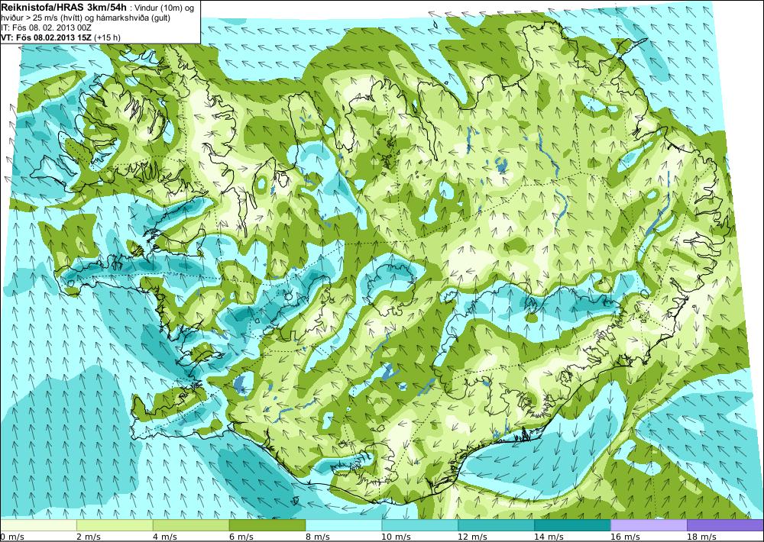This screenshot has width=764, height=542.
Task: Click the pale cyan 8–10 m/s legend swatch
Action: pos(344,525)
